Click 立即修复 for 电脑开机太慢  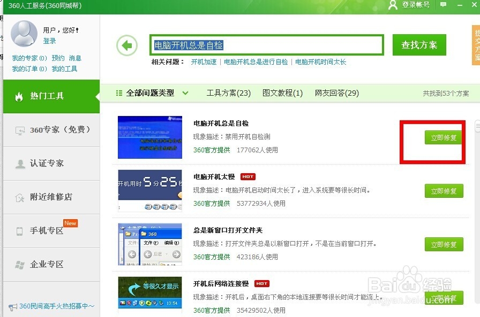point(444,191)
